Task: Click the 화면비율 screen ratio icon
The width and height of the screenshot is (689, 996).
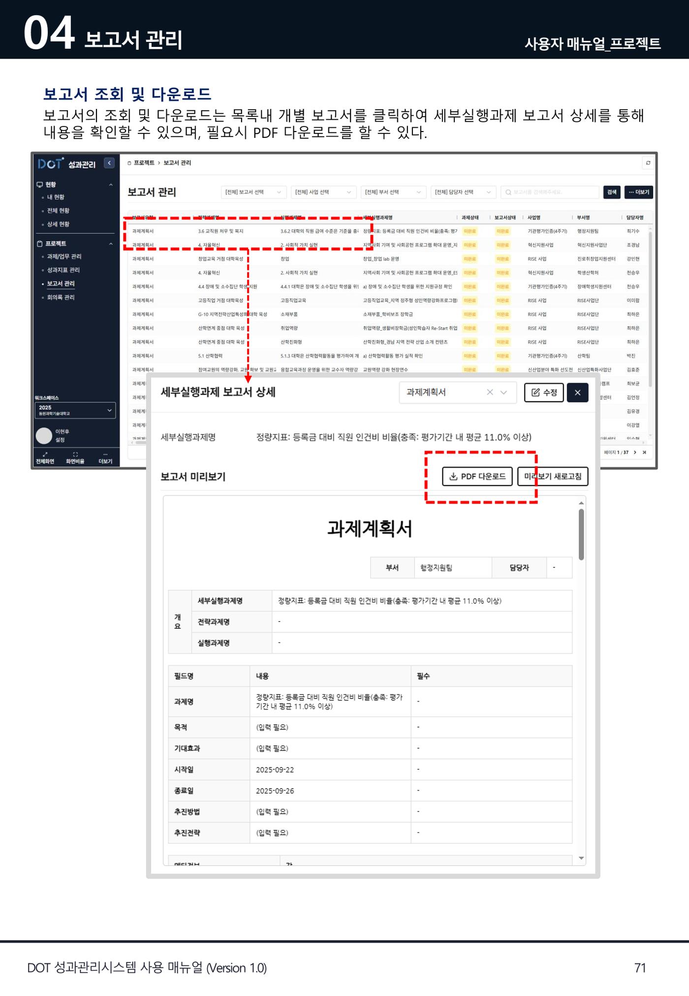Action: [75, 454]
